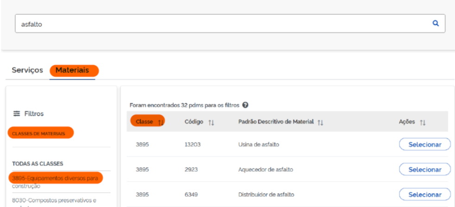This screenshot has width=455, height=207.
Task: Sort results by Classe arrows icon
Action: click(160, 122)
